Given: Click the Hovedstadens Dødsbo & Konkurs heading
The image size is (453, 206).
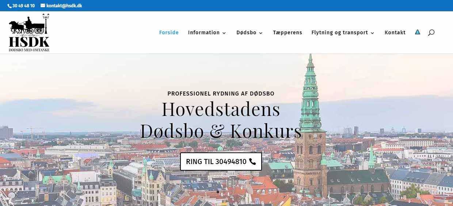Looking at the screenshot, I should pyautogui.click(x=221, y=120).
